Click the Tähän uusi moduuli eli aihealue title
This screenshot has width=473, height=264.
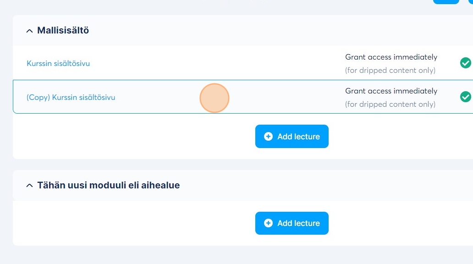pos(108,186)
